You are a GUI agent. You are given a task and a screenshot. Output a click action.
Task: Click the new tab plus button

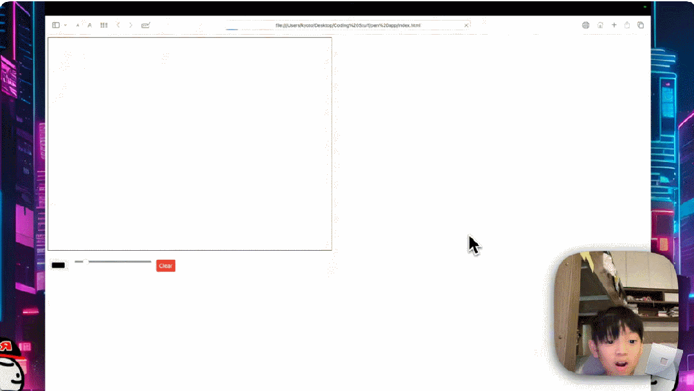614,25
